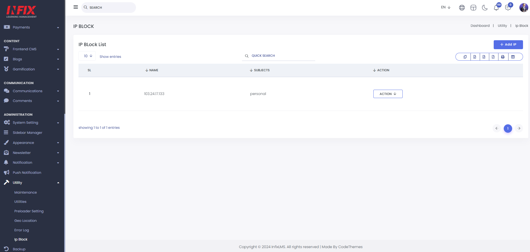This screenshot has width=530, height=252.
Task: Click the Communications chat bubbles icon
Action: click(x=7, y=91)
